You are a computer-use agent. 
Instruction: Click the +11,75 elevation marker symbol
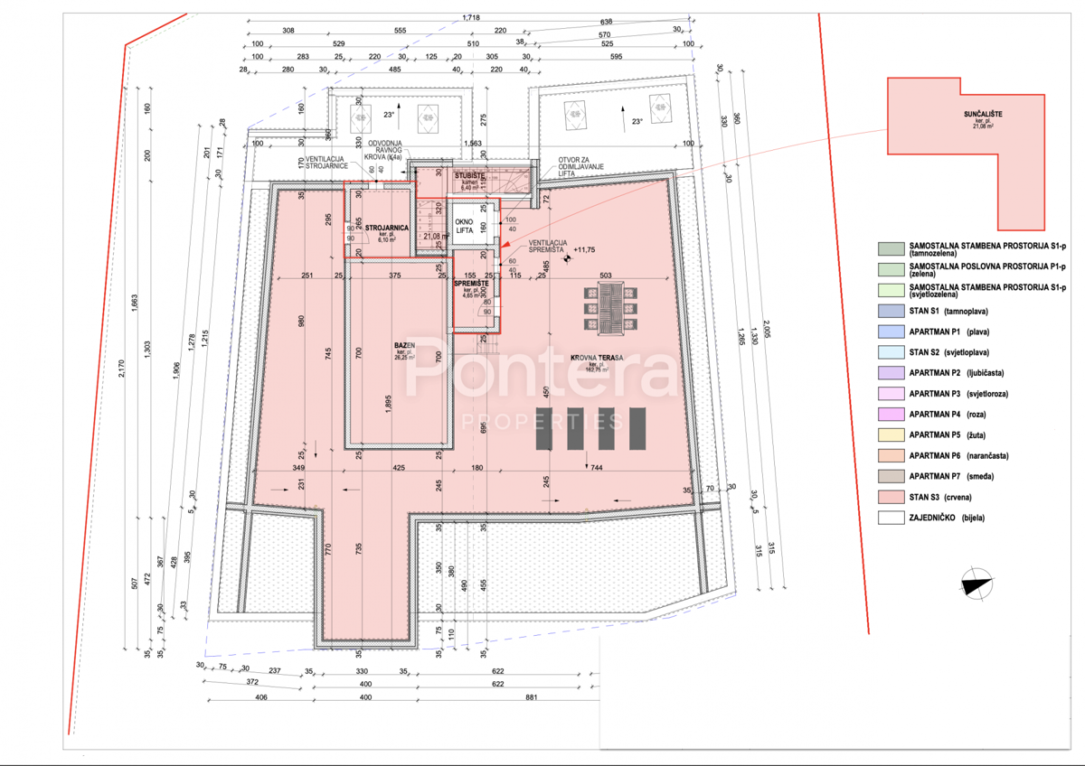568,257
